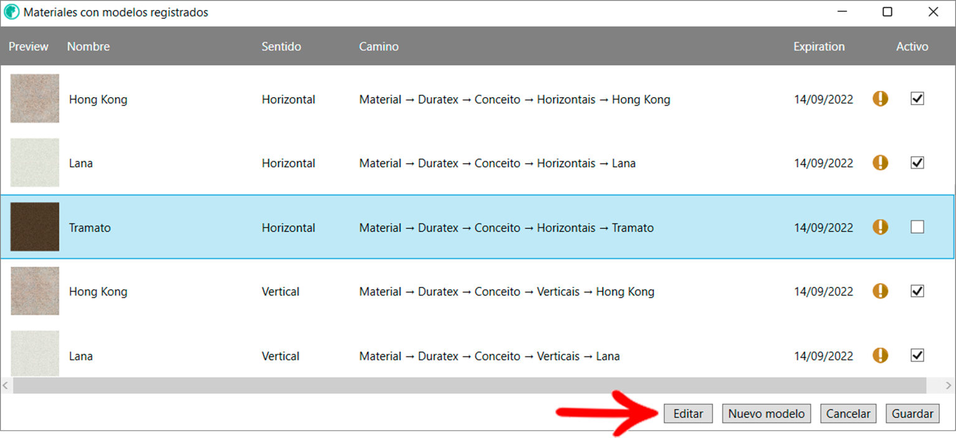Click the horizontal scrollbar right arrow

pos(949,386)
